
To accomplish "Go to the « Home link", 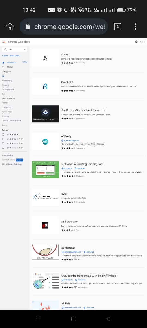I will tap(5, 55).
